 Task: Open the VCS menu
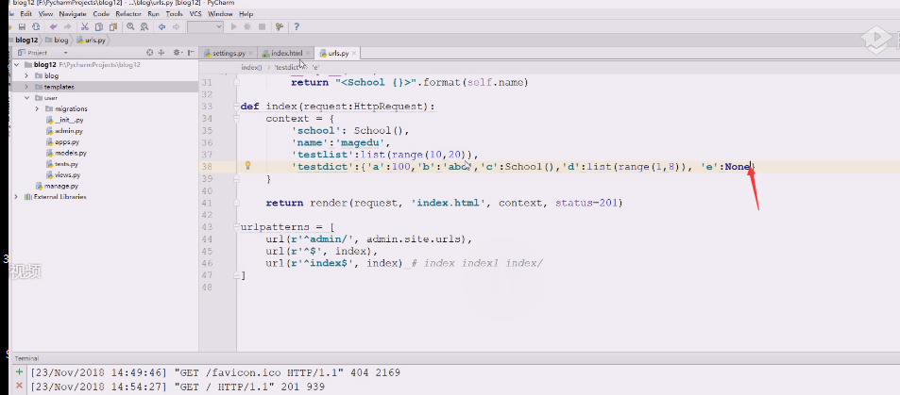click(195, 13)
